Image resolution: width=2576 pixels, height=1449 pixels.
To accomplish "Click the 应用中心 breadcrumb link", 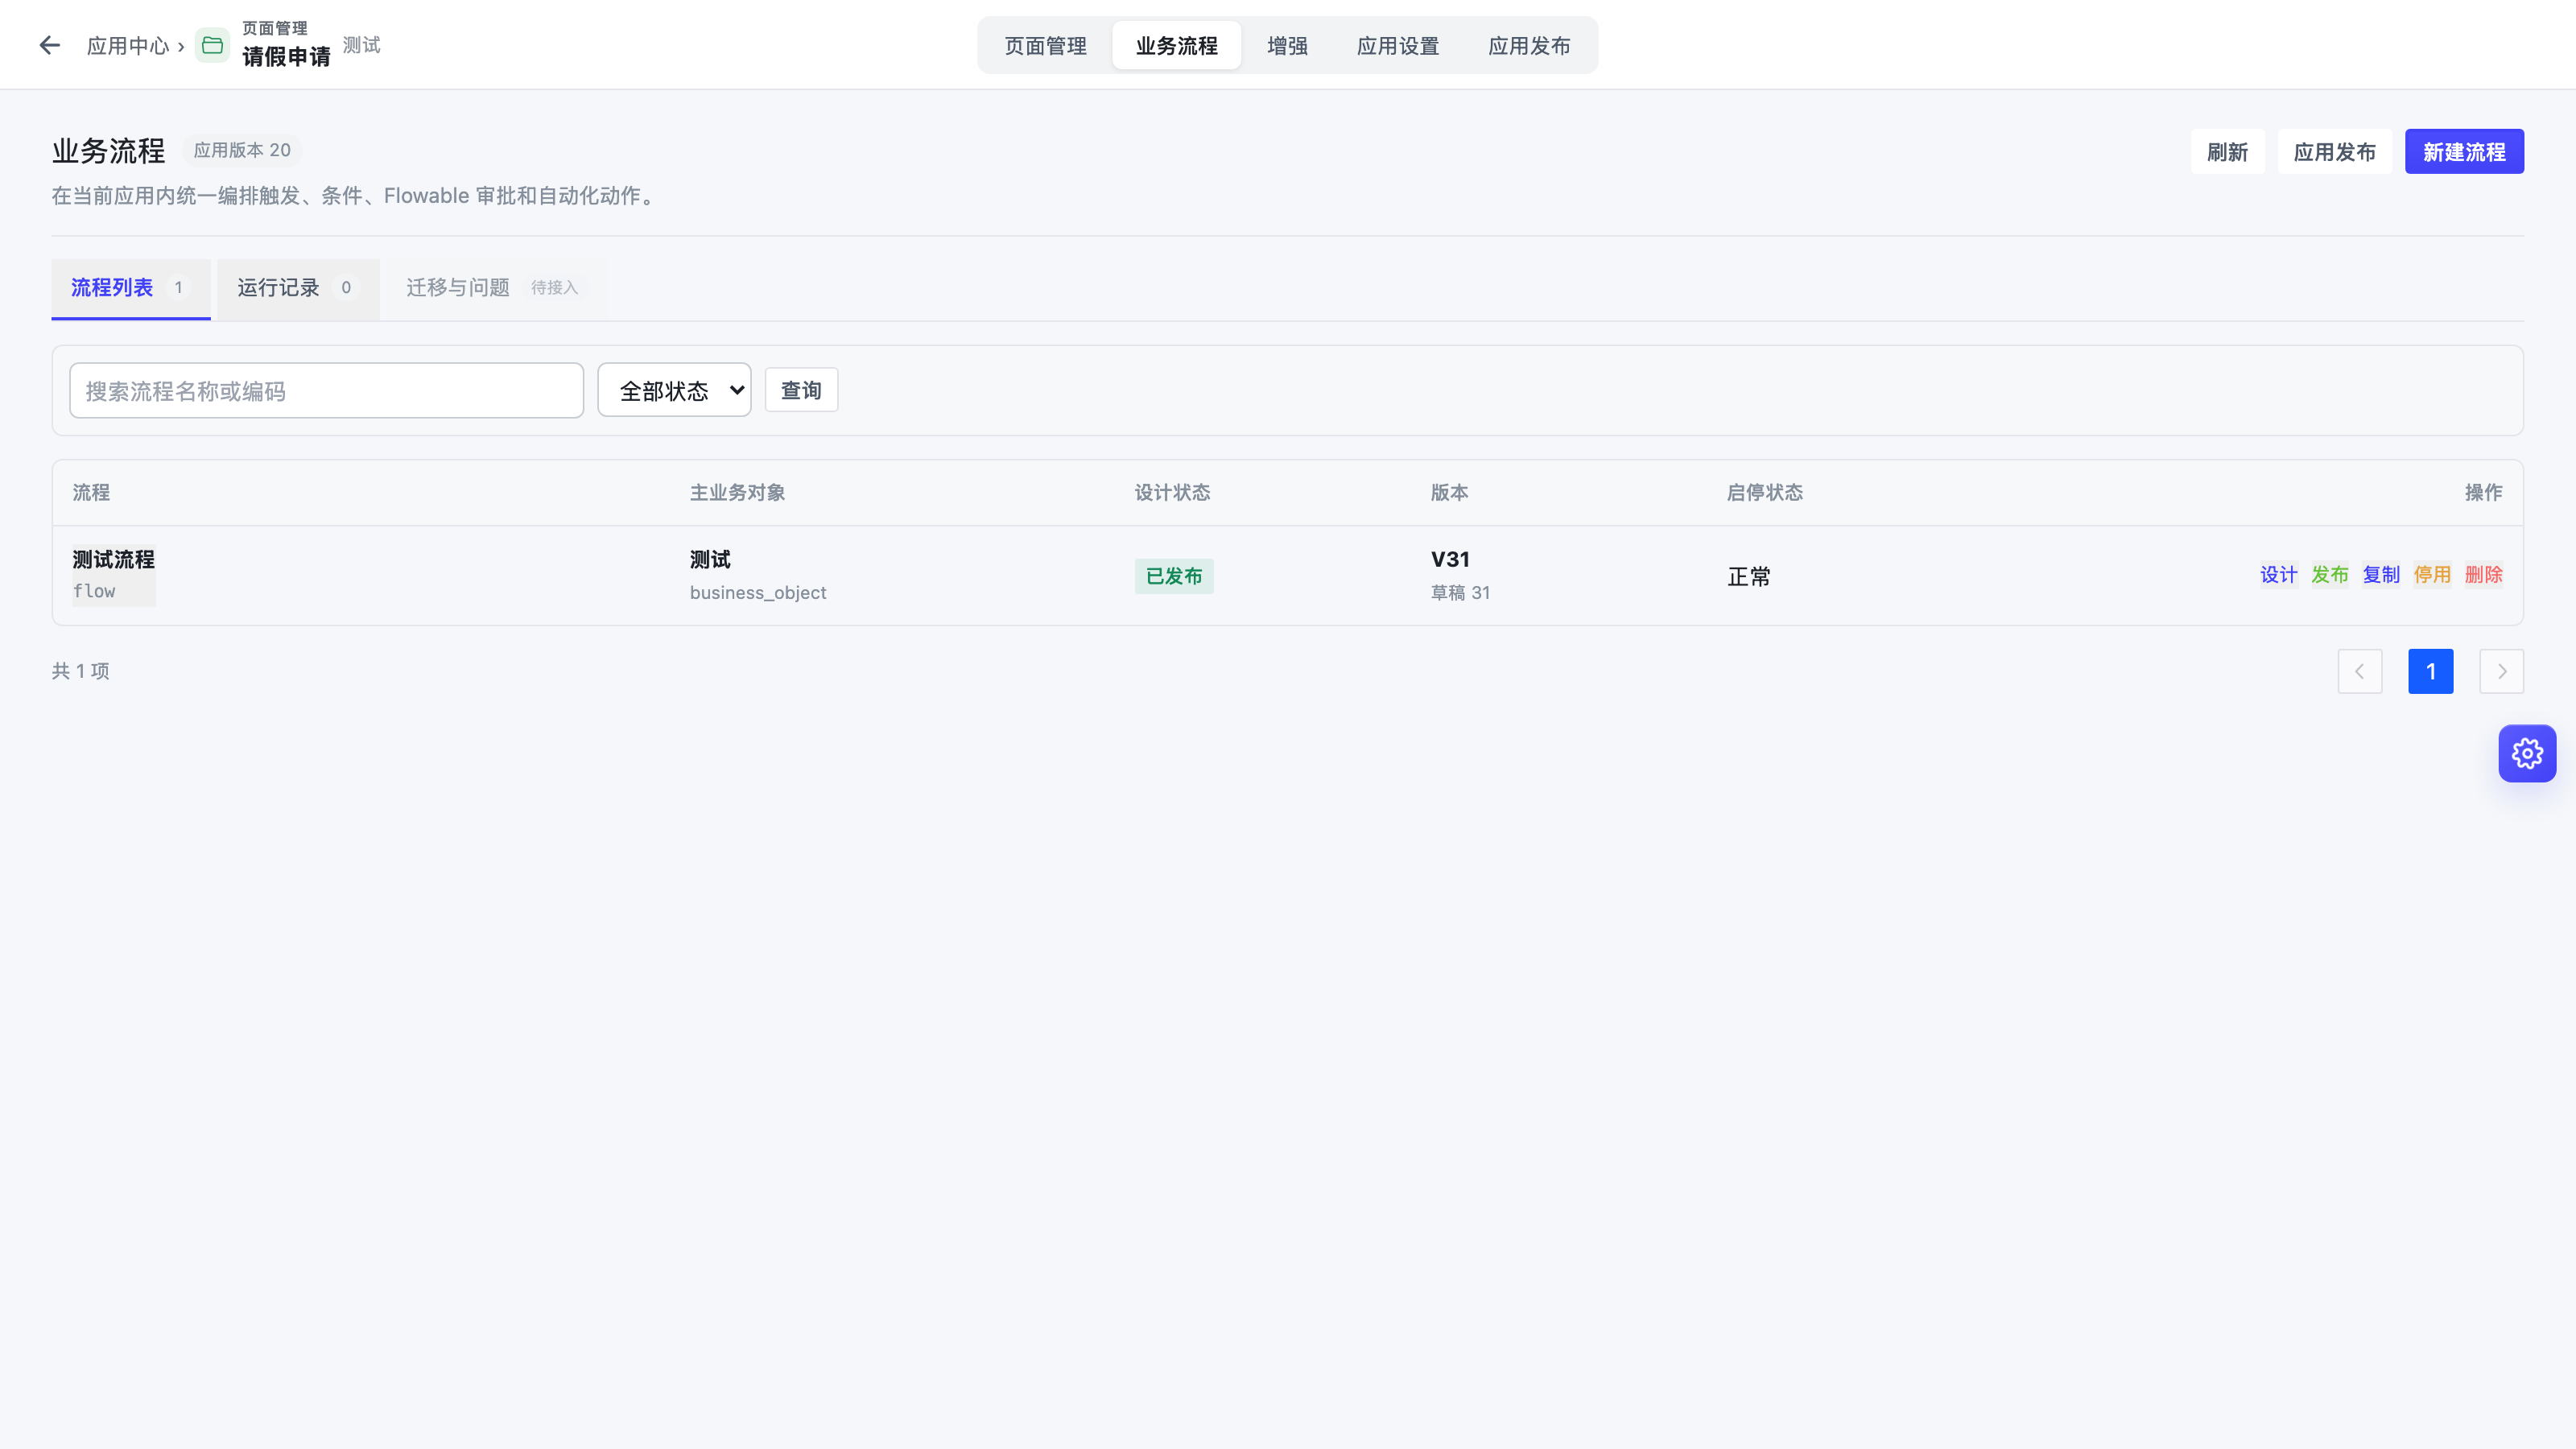I will pyautogui.click(x=128, y=46).
